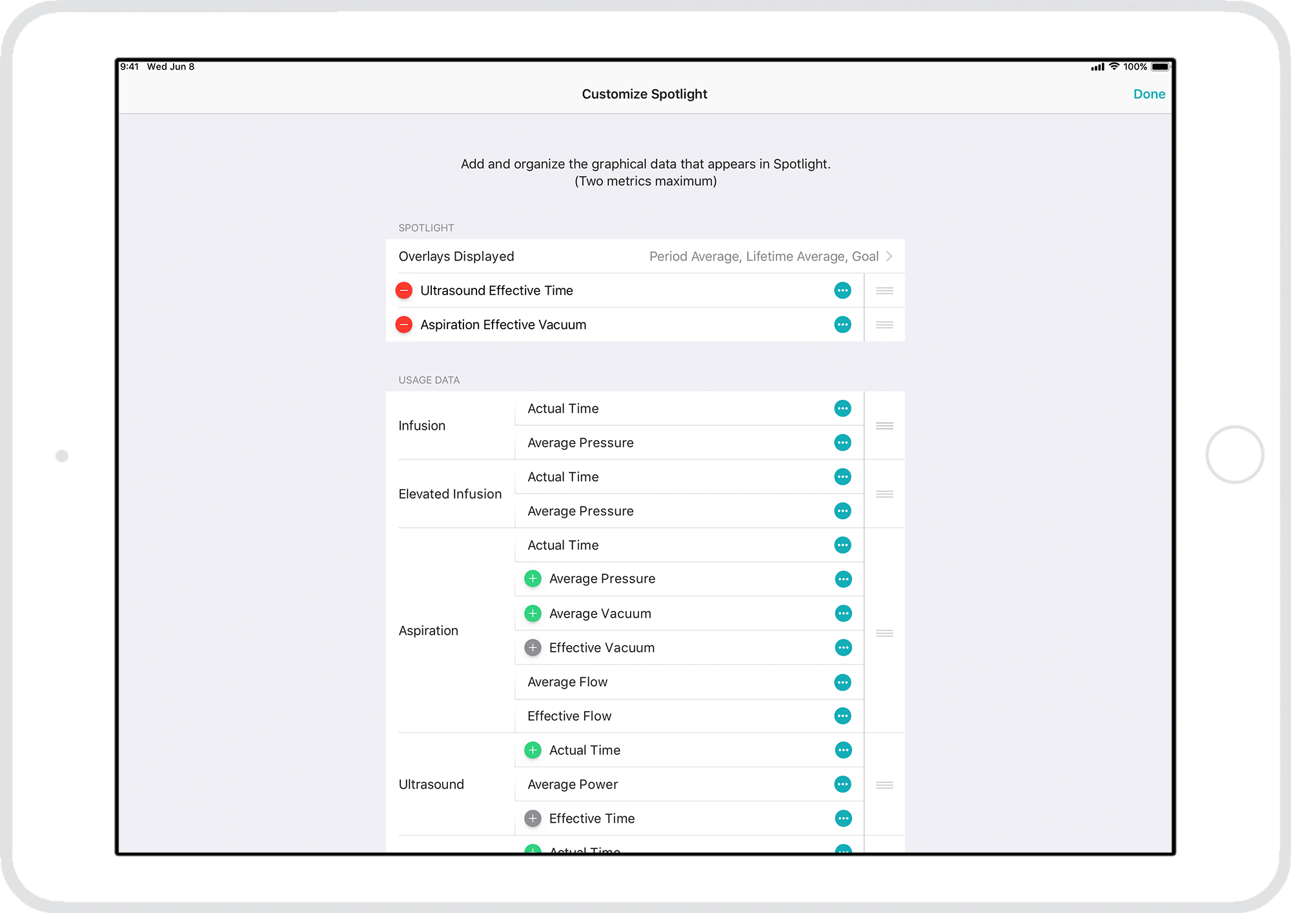
Task: Tap Done to finish customizing
Action: (x=1149, y=94)
